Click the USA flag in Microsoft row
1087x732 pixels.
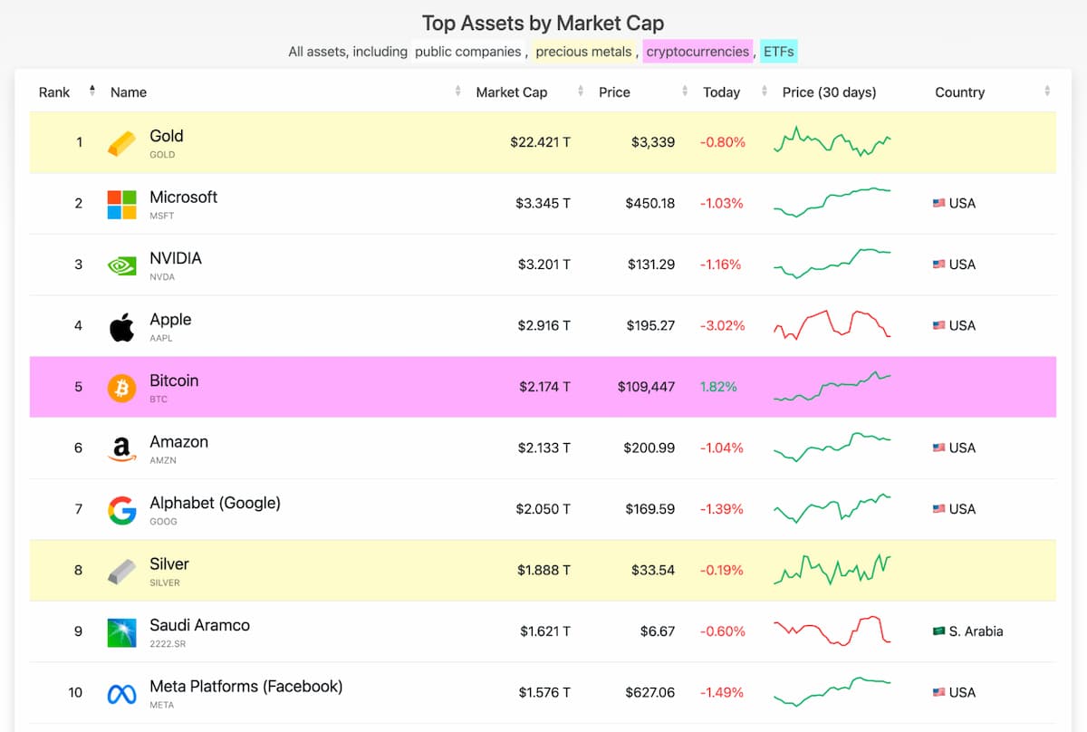938,204
